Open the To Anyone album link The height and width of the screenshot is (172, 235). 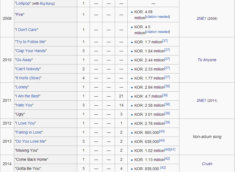pyautogui.click(x=207, y=60)
